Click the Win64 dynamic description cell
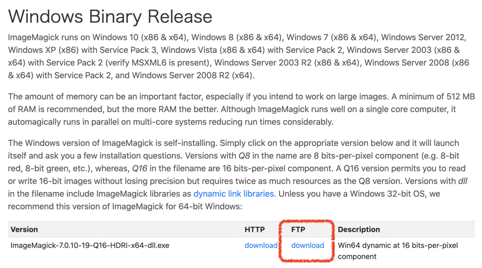Viewport: 482px width, 268px height. pyautogui.click(x=398, y=251)
